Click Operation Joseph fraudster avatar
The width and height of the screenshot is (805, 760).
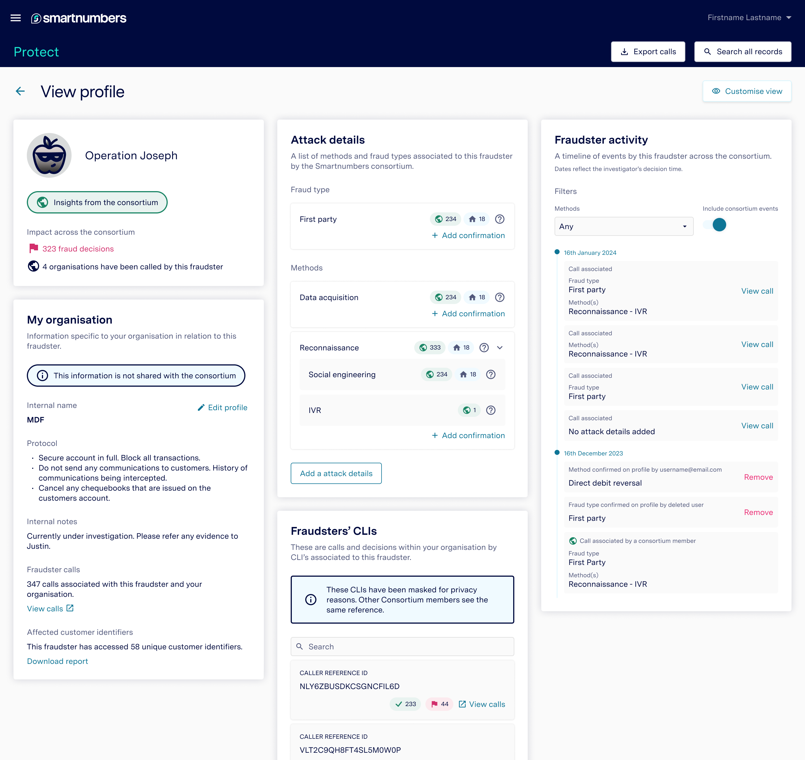point(49,156)
